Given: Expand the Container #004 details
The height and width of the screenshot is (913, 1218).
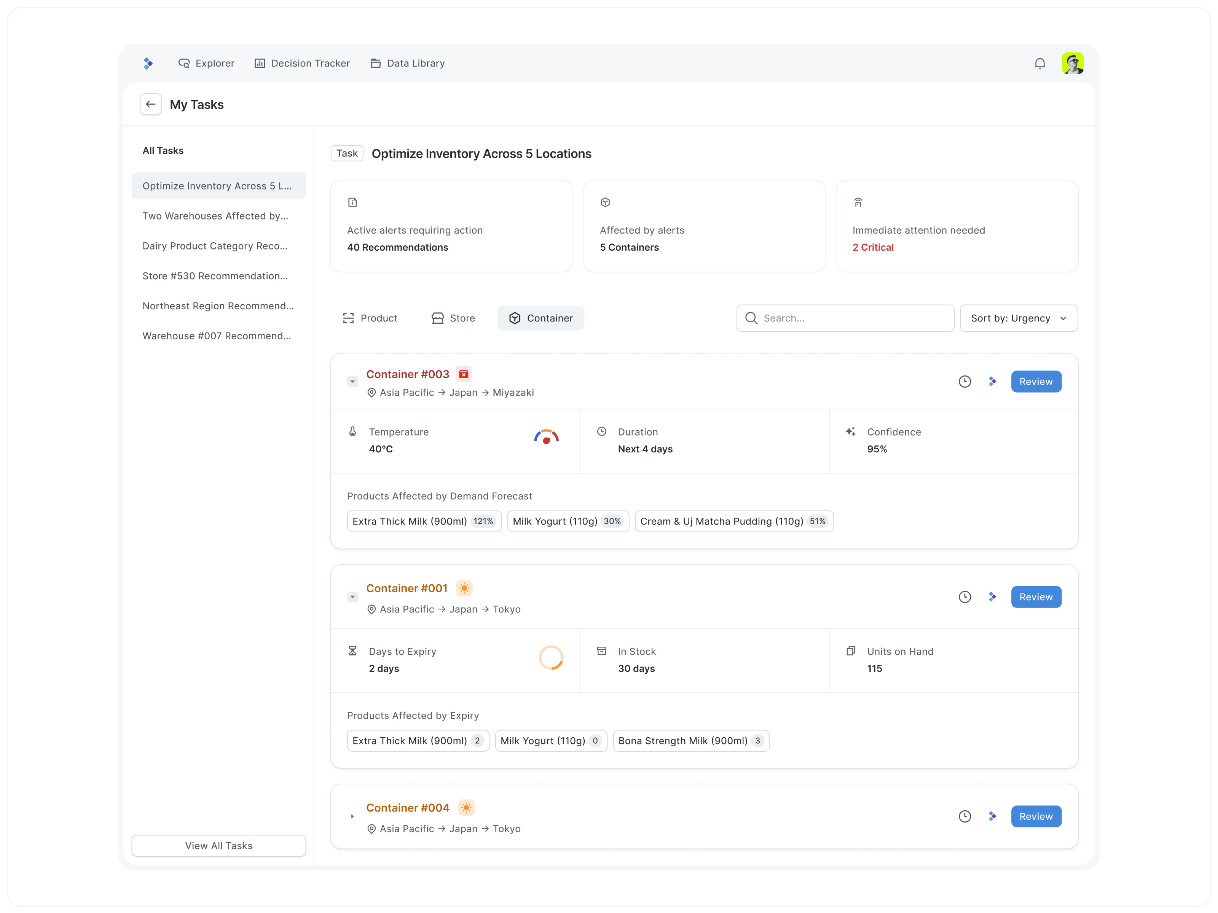Looking at the screenshot, I should [352, 816].
